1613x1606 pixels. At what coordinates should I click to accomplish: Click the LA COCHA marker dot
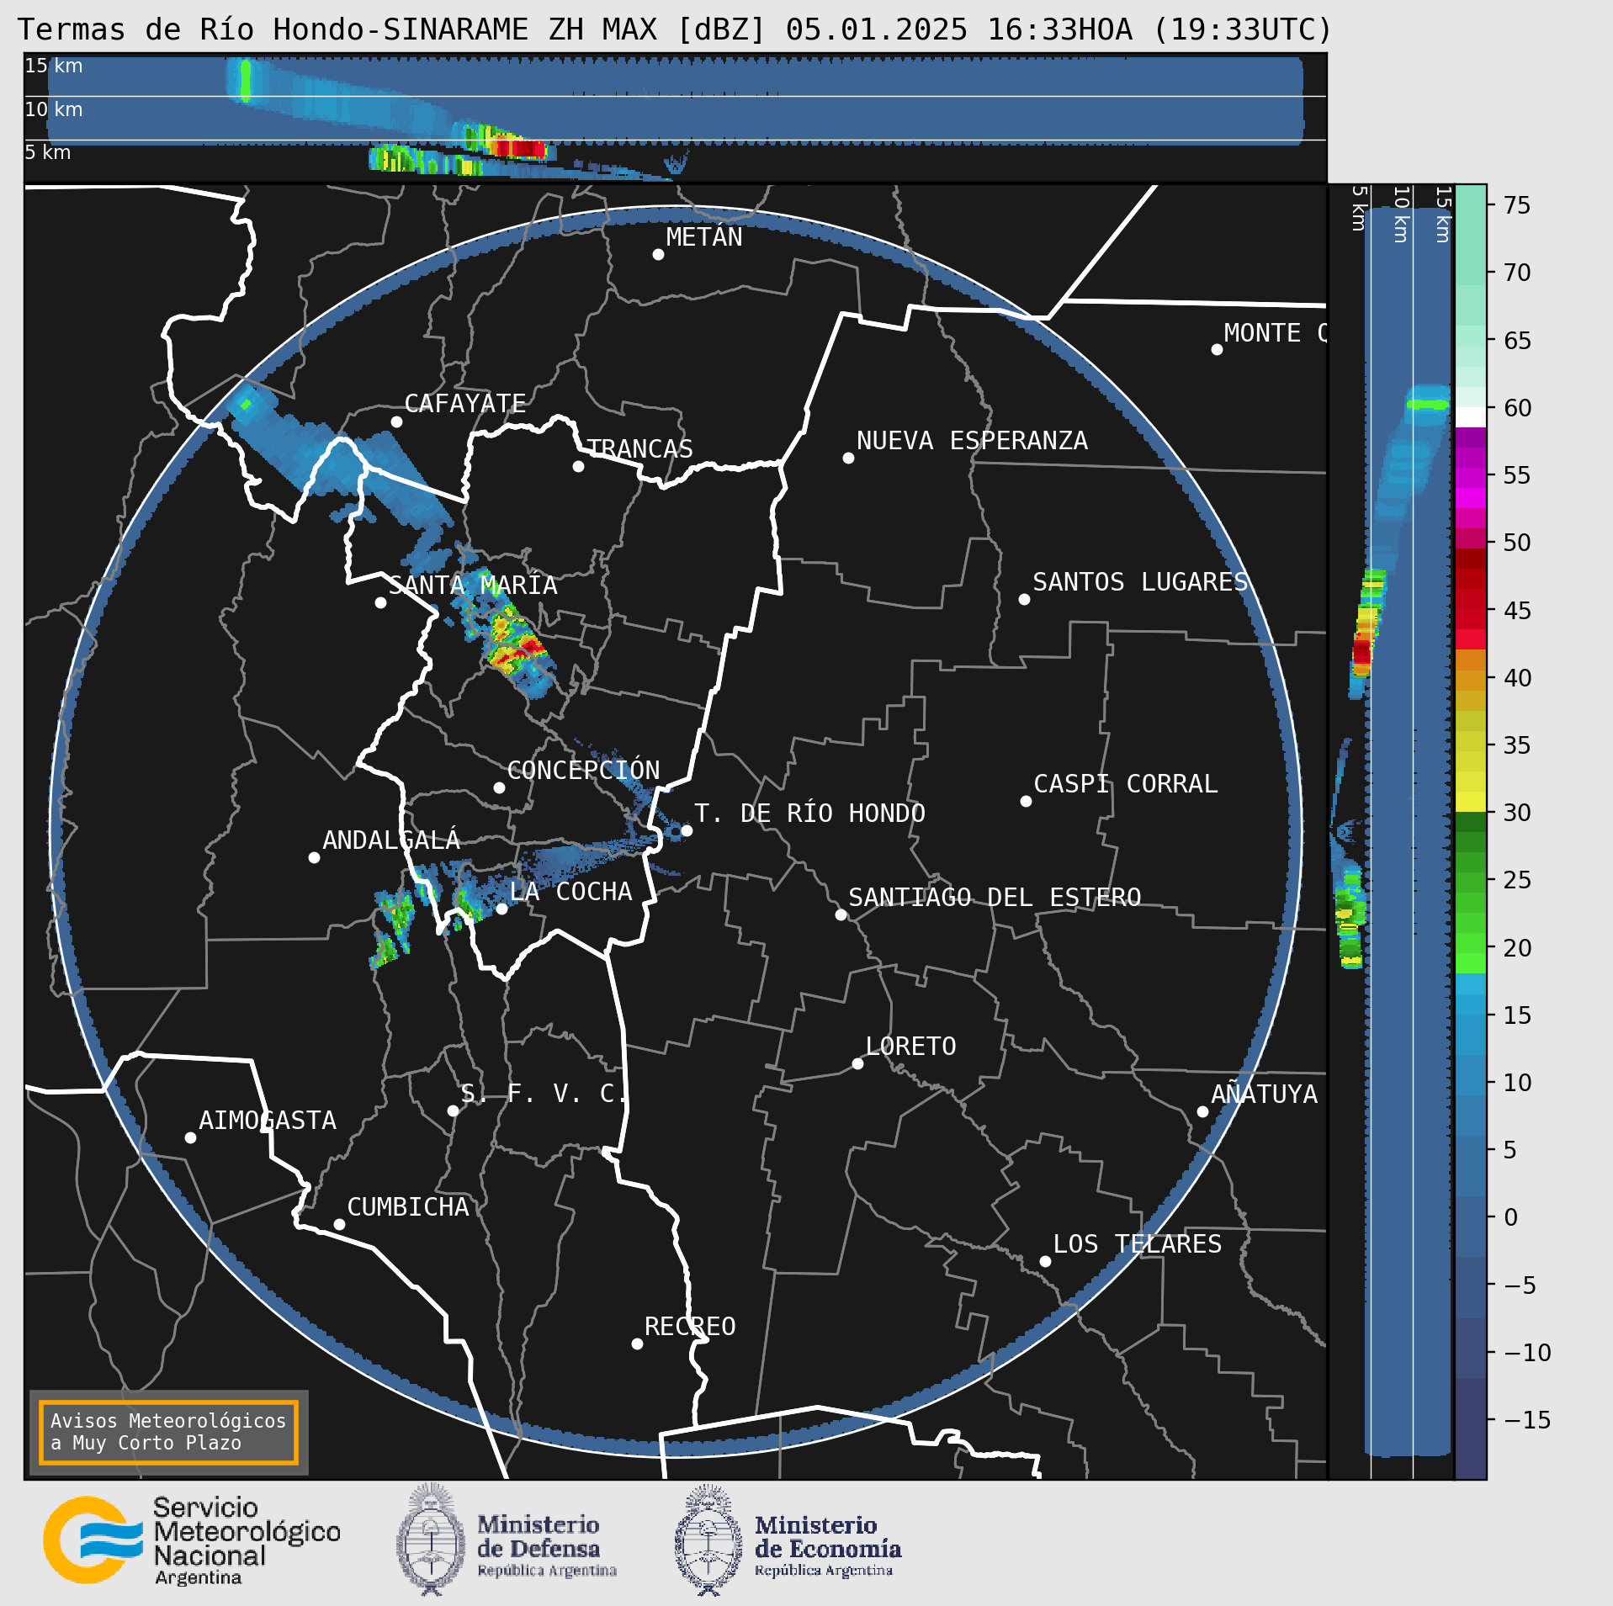pyautogui.click(x=501, y=909)
